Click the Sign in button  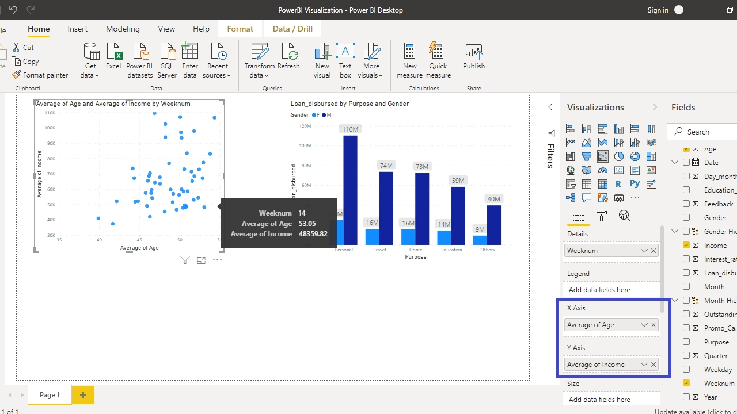point(658,10)
